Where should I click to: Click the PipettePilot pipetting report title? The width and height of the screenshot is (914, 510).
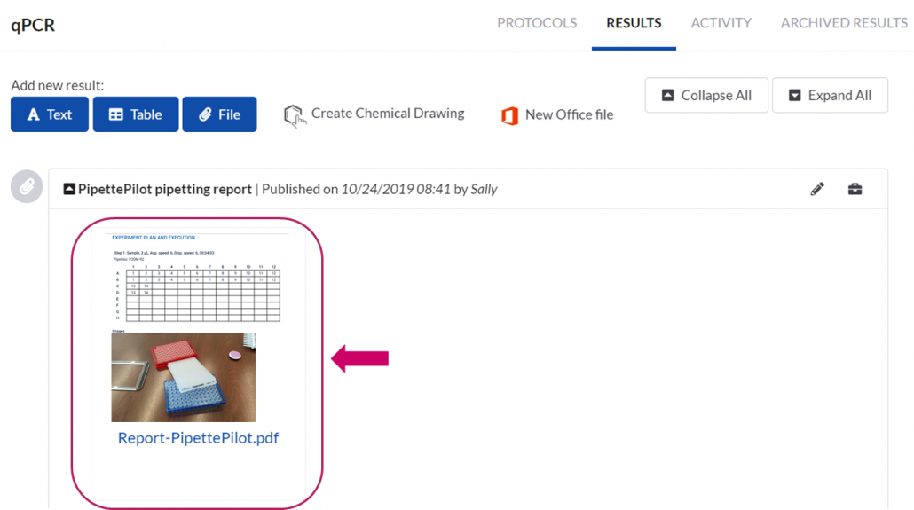pyautogui.click(x=165, y=189)
